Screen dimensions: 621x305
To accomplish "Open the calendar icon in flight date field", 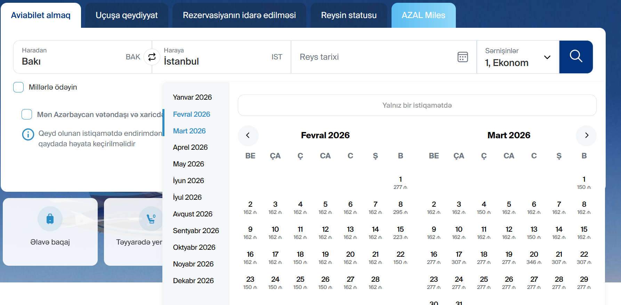I will (x=462, y=57).
